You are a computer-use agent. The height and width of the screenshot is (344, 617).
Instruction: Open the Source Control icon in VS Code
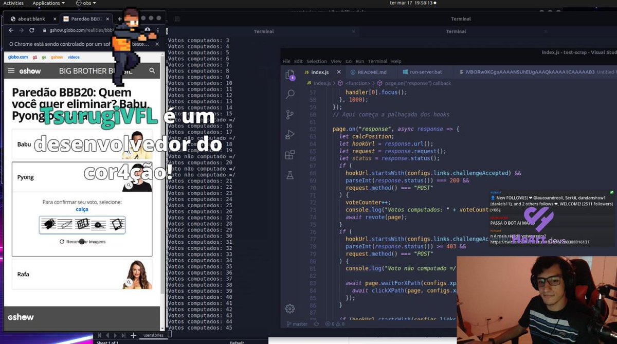[290, 114]
